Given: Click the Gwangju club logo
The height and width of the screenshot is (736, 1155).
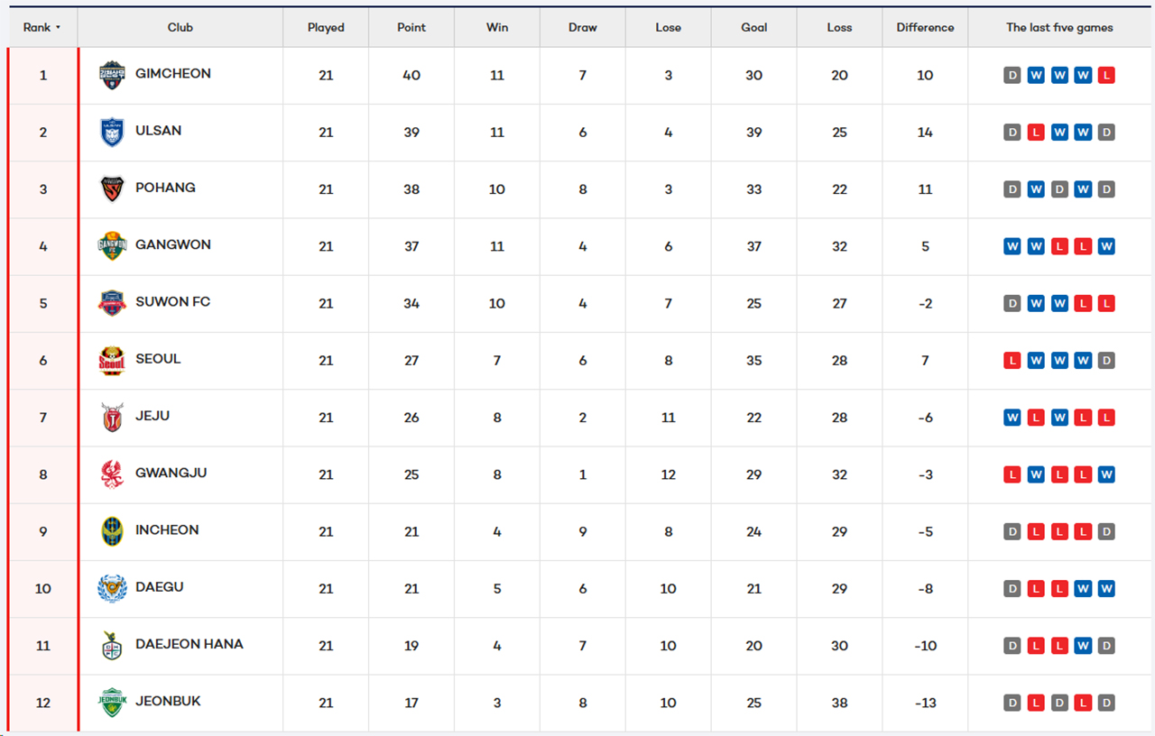Looking at the screenshot, I should click(112, 474).
